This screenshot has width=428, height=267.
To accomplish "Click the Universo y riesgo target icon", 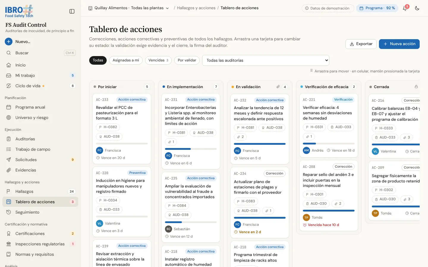I will (9, 117).
